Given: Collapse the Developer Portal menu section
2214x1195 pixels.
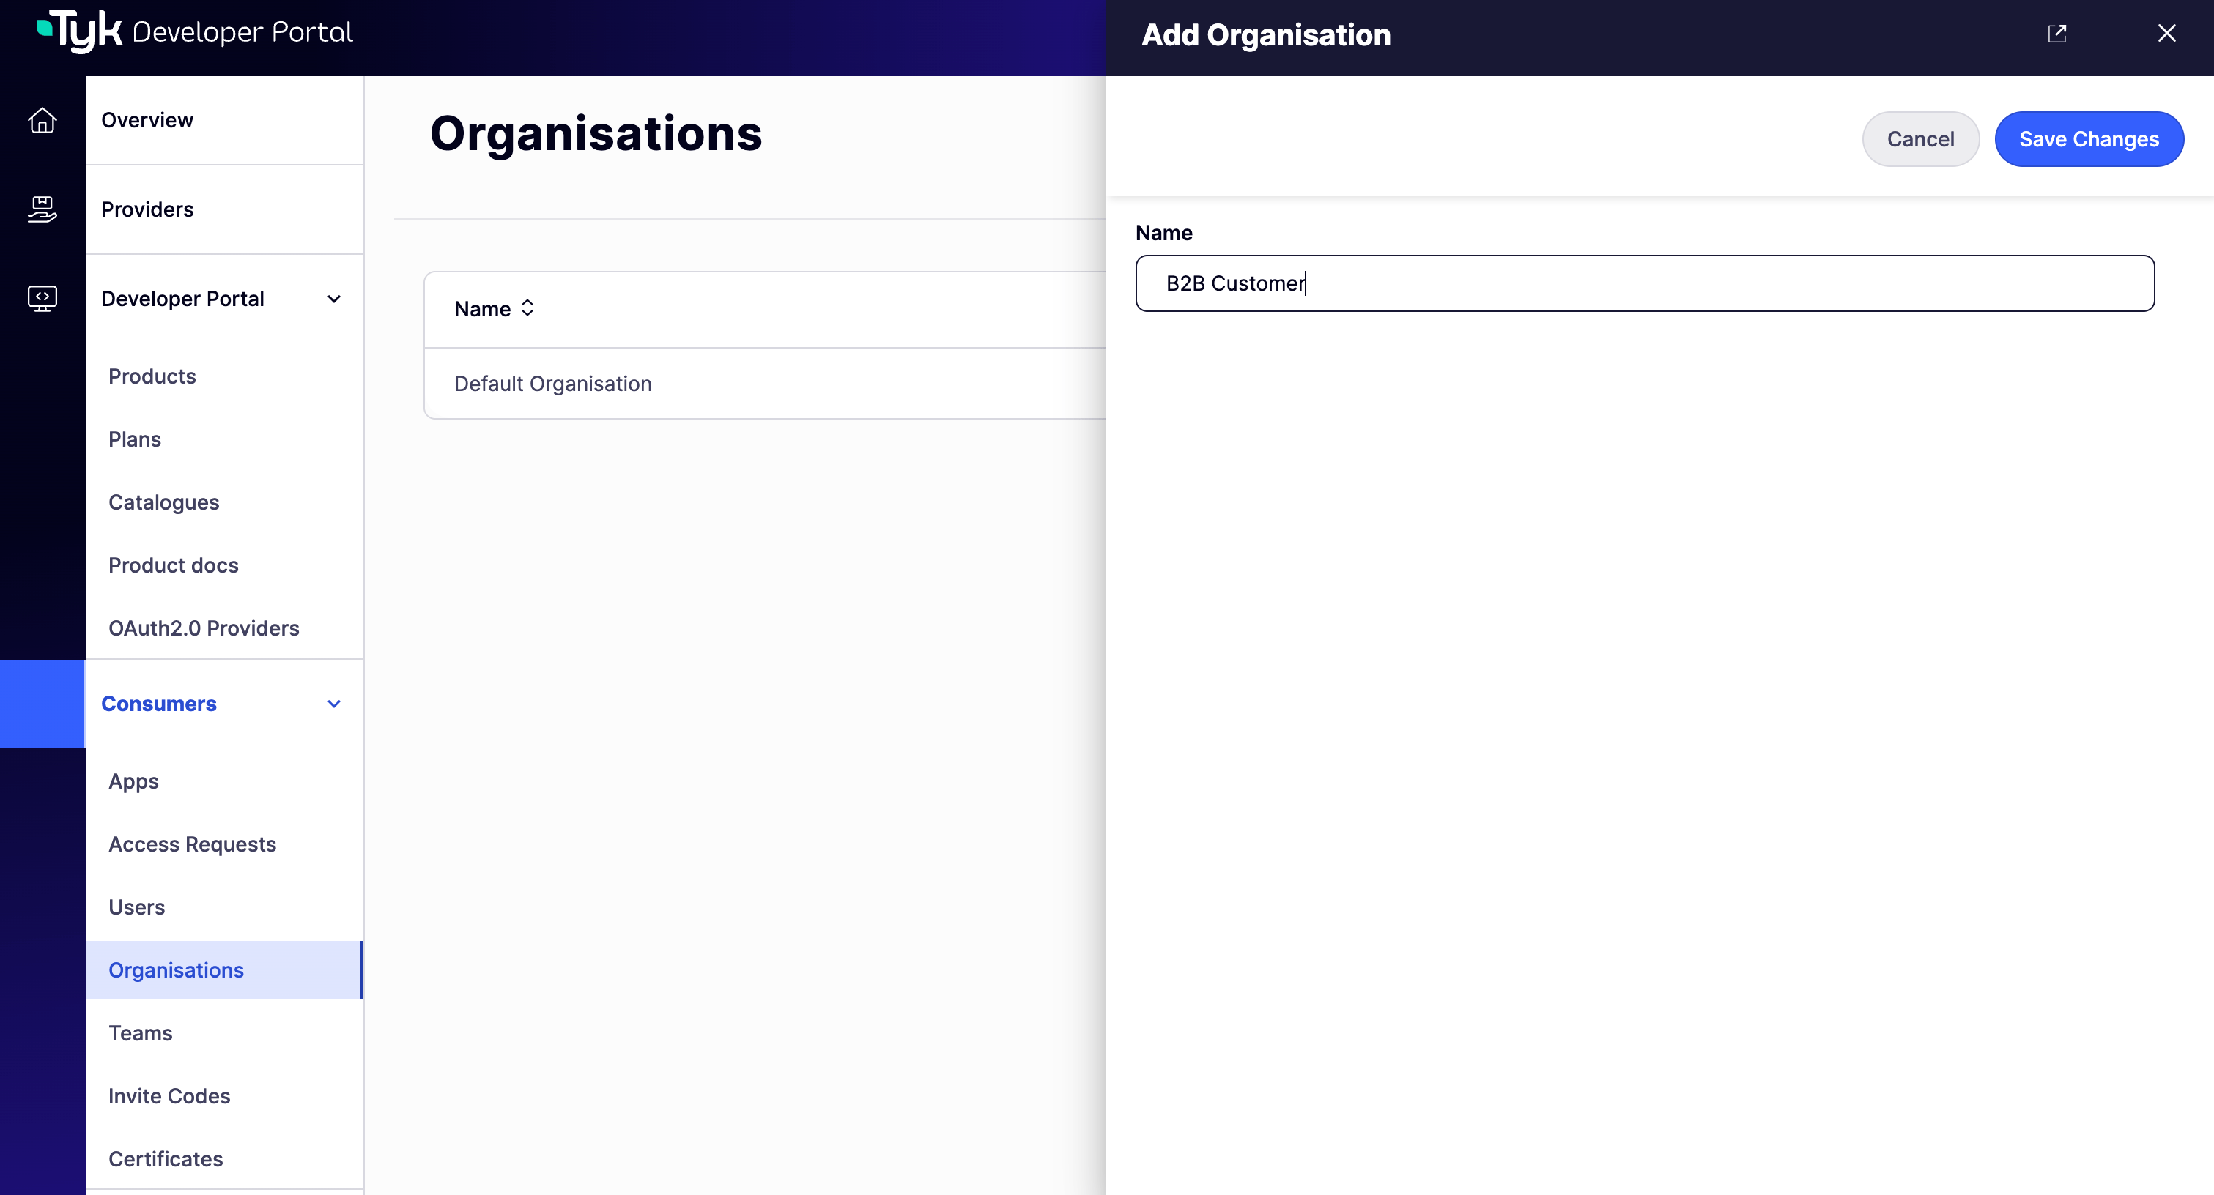Looking at the screenshot, I should pos(334,299).
